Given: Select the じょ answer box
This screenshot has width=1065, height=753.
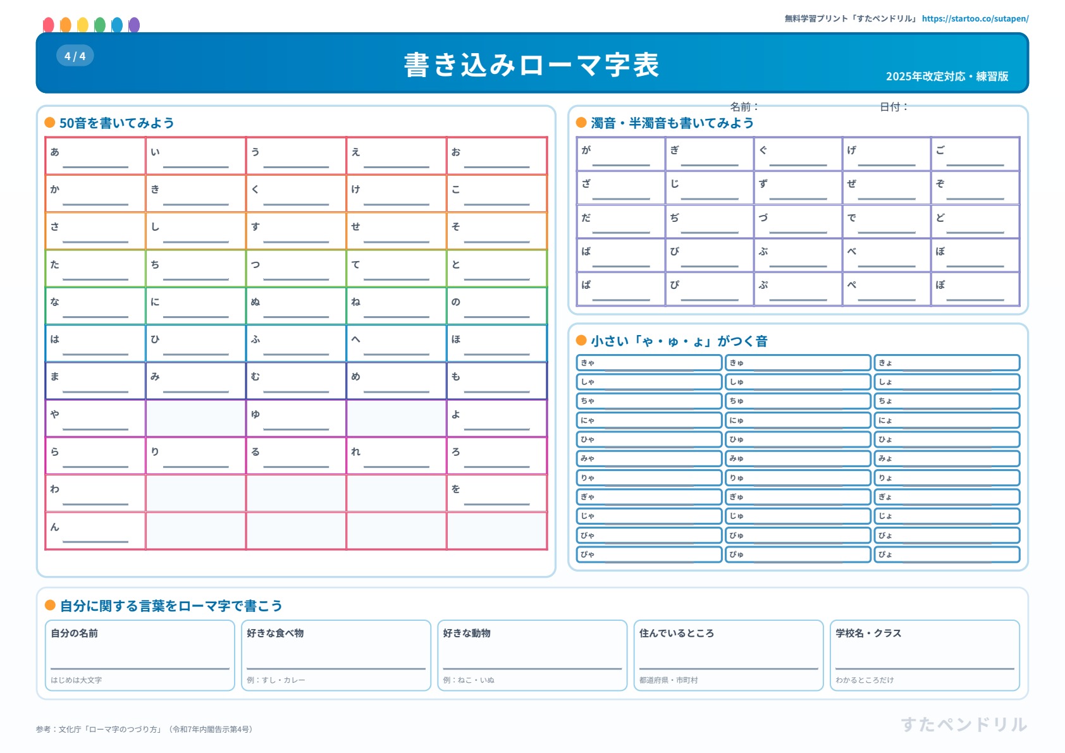Looking at the screenshot, I should pyautogui.click(x=947, y=516).
